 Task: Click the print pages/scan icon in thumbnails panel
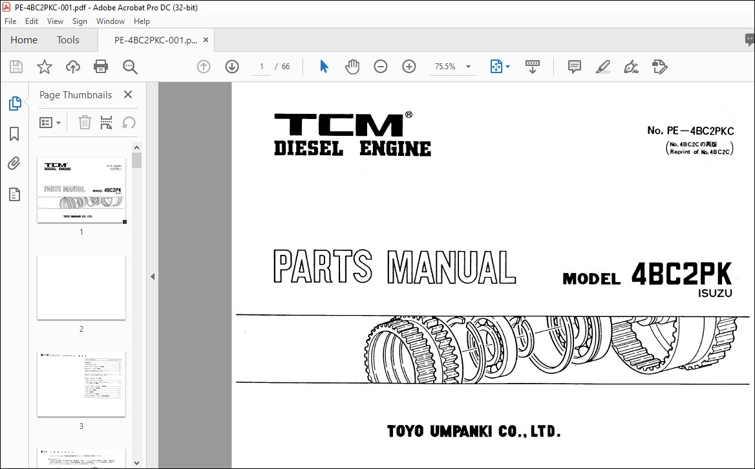[x=106, y=122]
